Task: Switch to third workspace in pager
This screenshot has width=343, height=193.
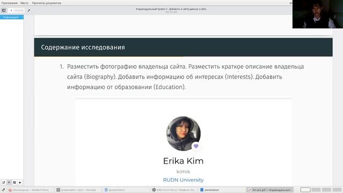Action: 326,190
